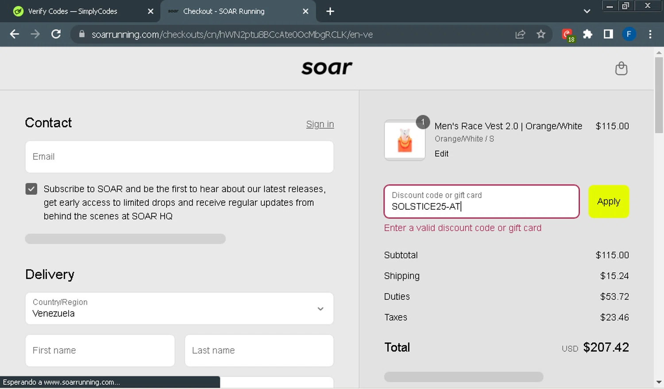Open the profile avatar labeled F

tap(629, 34)
